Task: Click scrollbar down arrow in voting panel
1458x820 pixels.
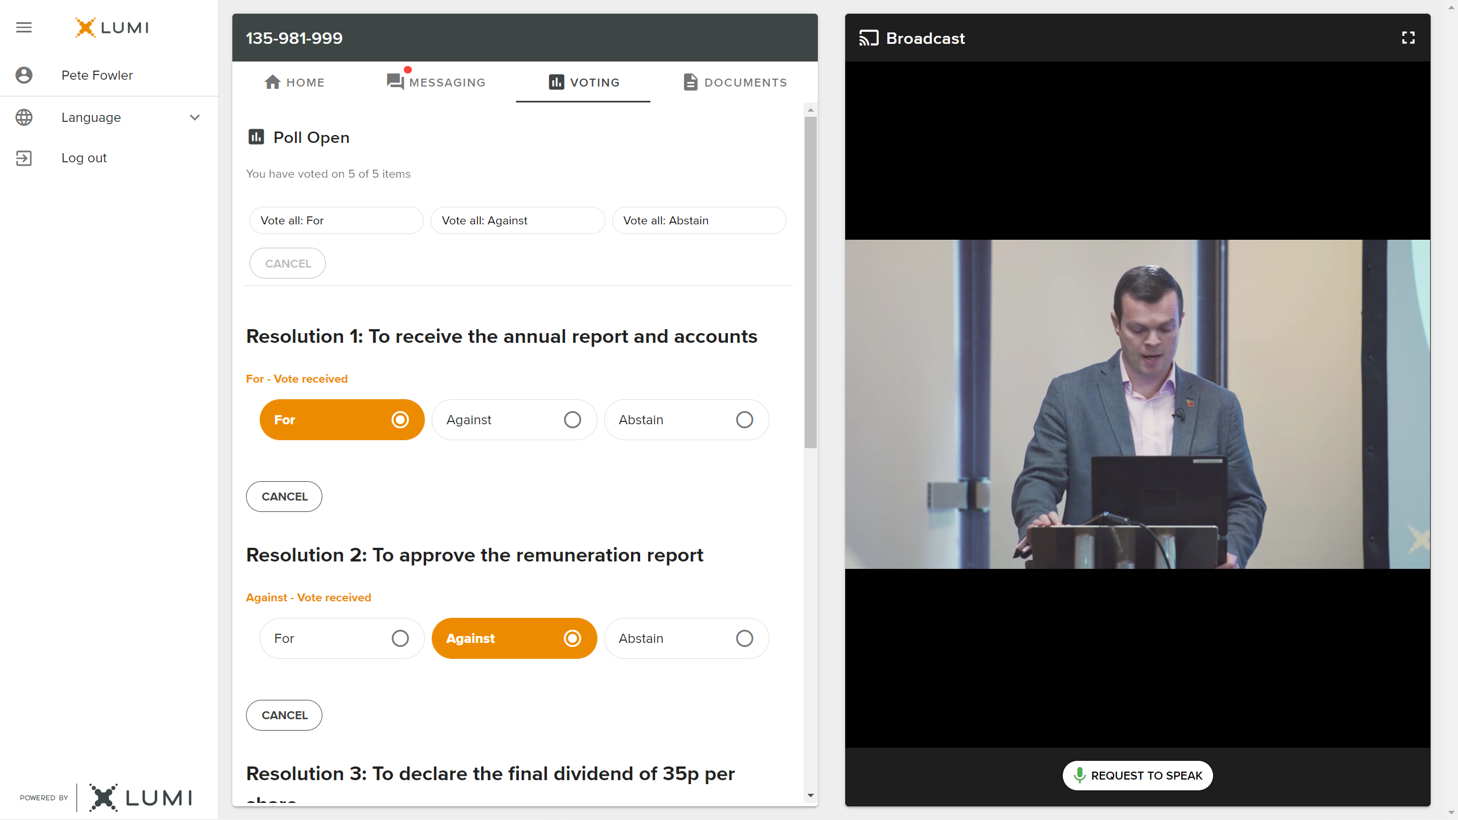Action: click(x=810, y=796)
